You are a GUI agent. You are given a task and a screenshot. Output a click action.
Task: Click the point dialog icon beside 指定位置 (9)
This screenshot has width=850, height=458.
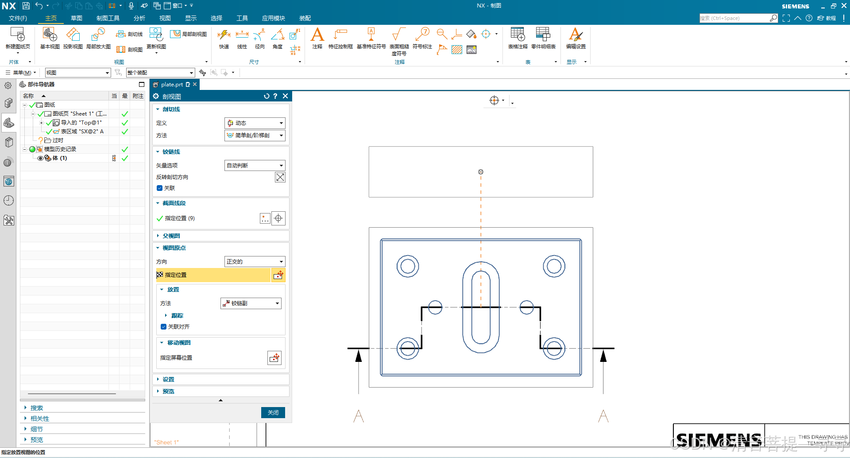click(265, 218)
